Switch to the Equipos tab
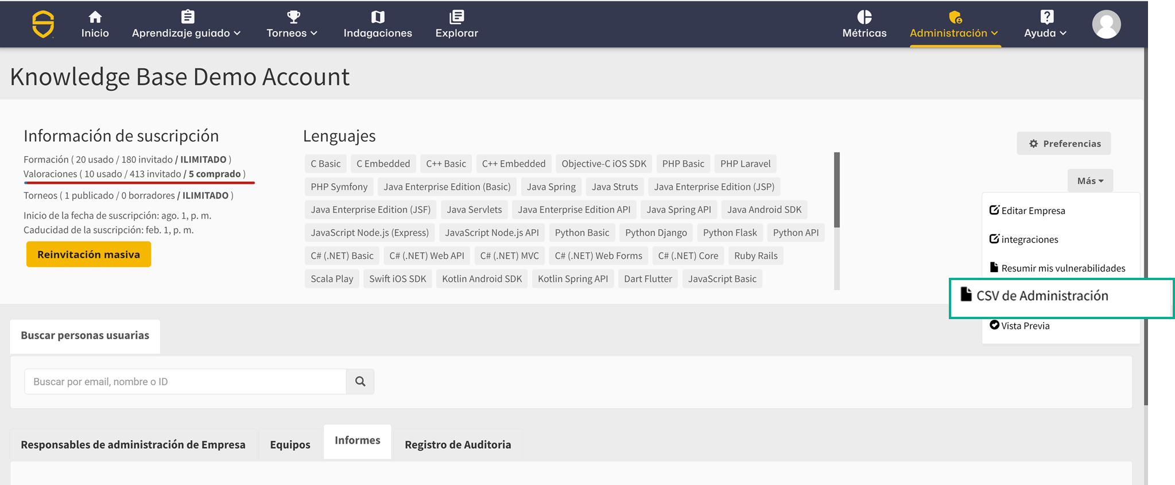 [290, 445]
